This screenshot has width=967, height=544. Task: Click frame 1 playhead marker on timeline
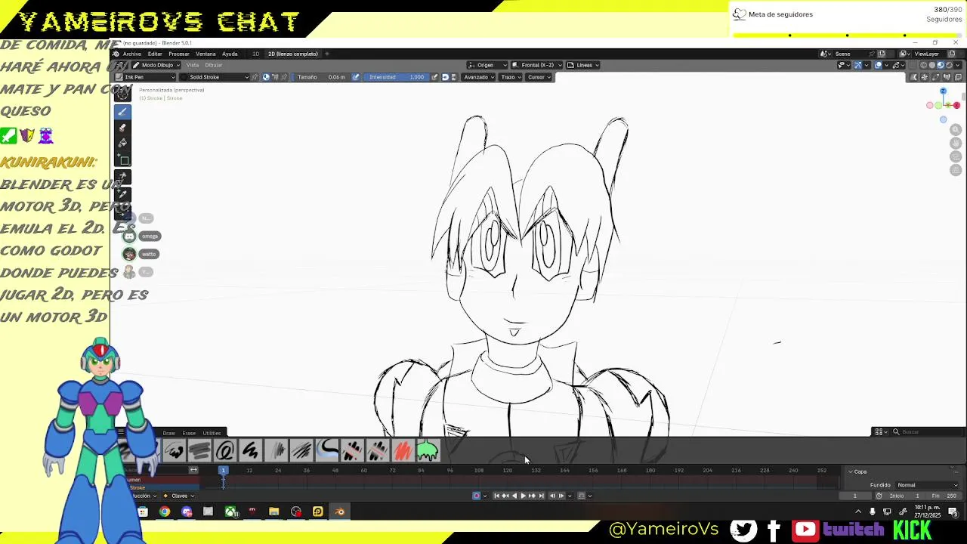223,470
